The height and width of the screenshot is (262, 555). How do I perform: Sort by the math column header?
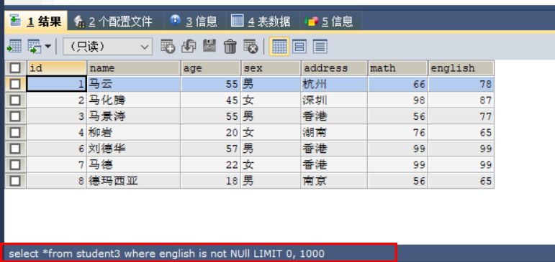click(398, 67)
